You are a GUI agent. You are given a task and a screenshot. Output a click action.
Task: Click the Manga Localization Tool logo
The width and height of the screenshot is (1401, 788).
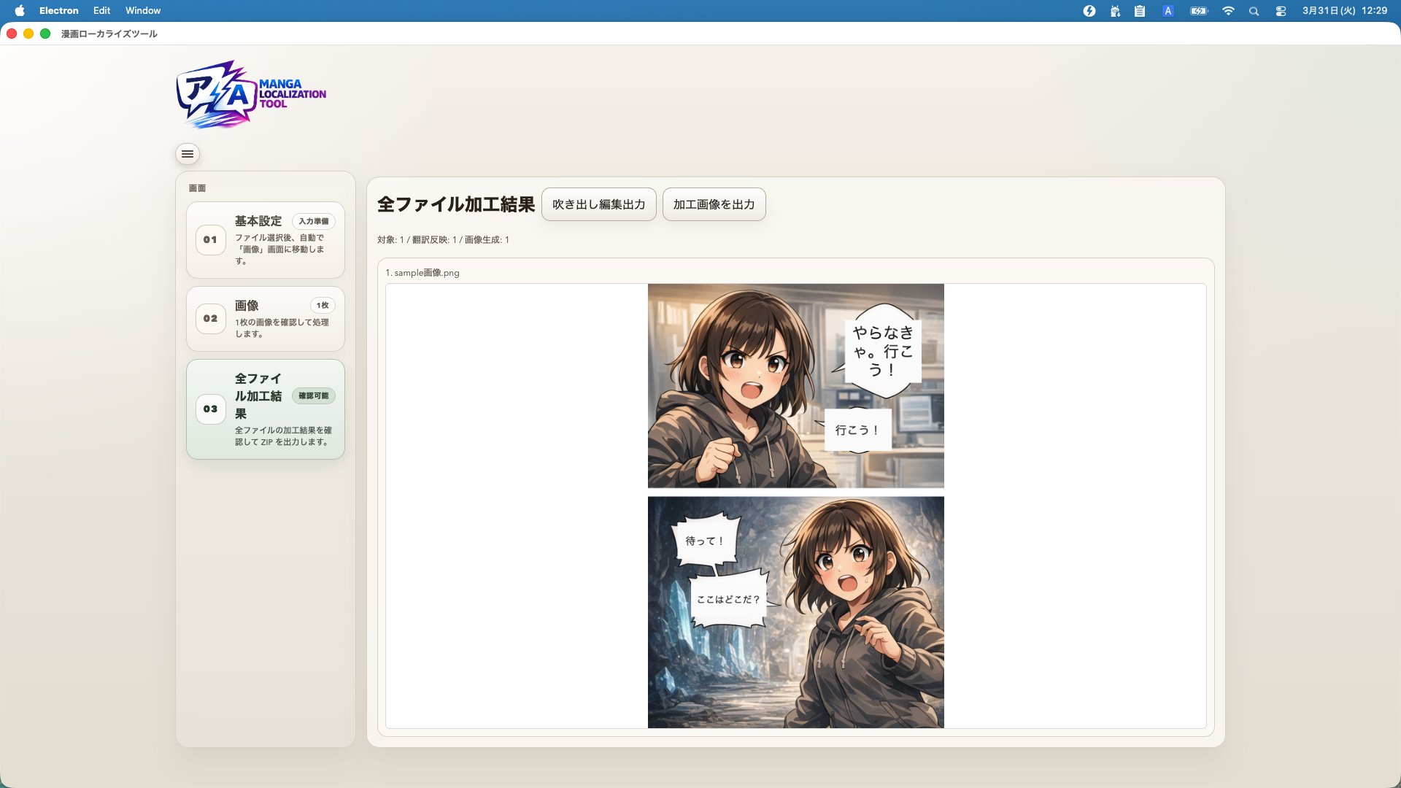(250, 95)
